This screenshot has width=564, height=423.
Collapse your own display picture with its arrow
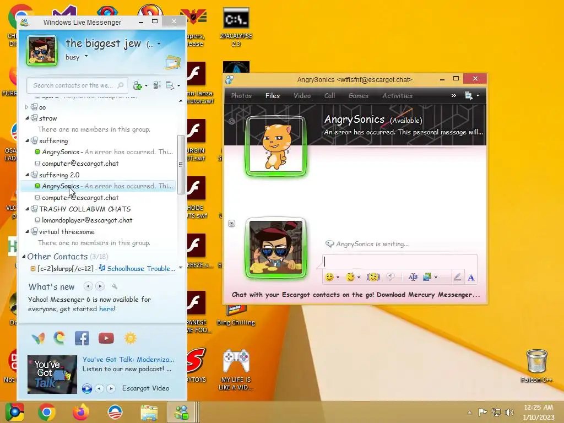tap(232, 224)
